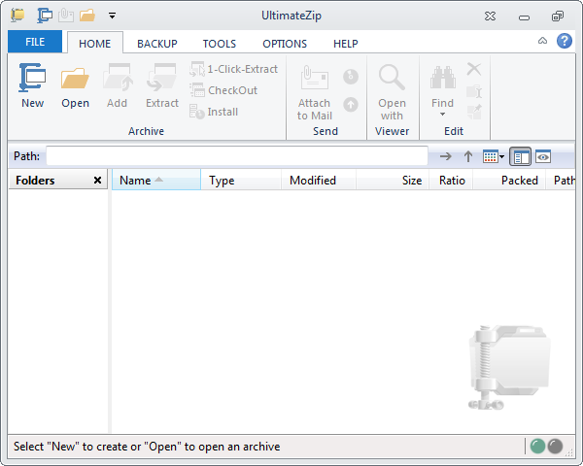Toggle the folders pane view button
Image resolution: width=583 pixels, height=466 pixels.
click(521, 156)
